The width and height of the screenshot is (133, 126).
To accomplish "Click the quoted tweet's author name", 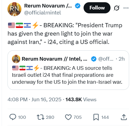I will [54, 59].
